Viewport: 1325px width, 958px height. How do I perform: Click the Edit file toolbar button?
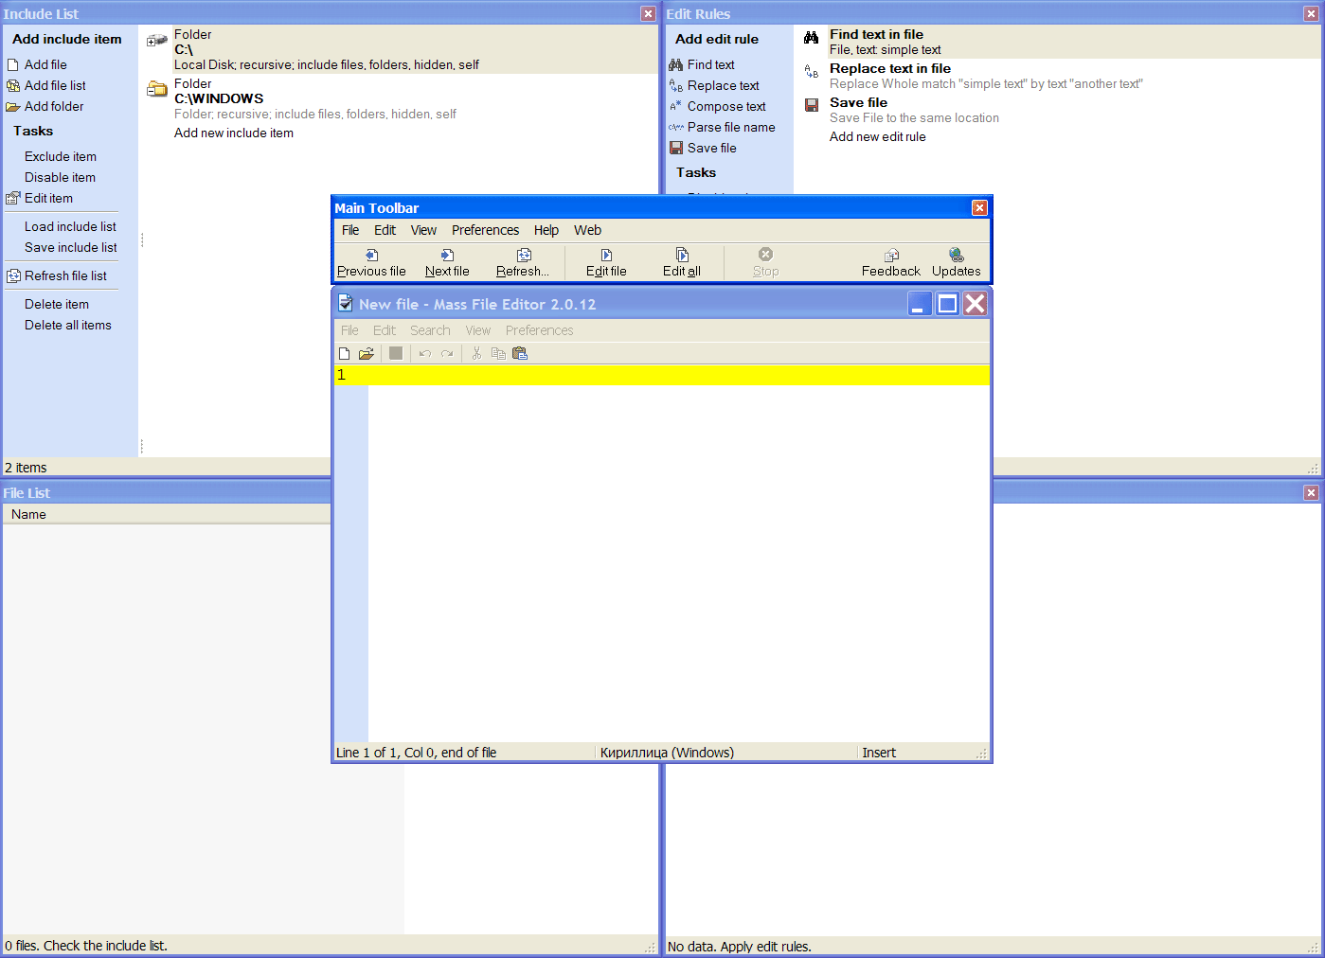[606, 263]
